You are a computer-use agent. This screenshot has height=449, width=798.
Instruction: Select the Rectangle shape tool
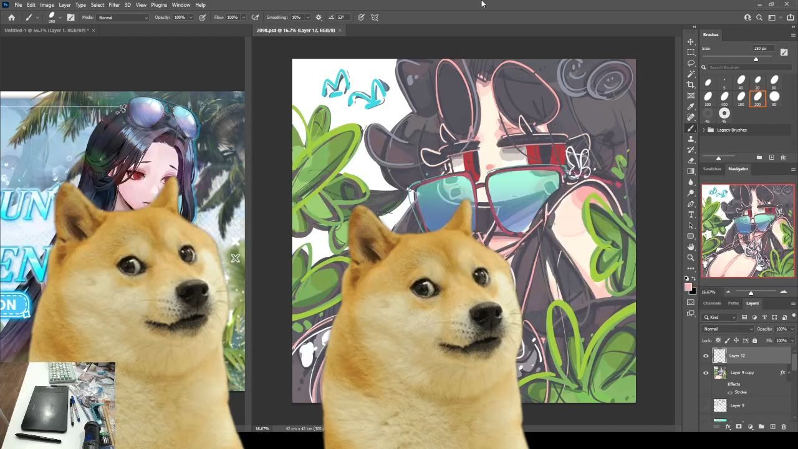click(x=691, y=236)
